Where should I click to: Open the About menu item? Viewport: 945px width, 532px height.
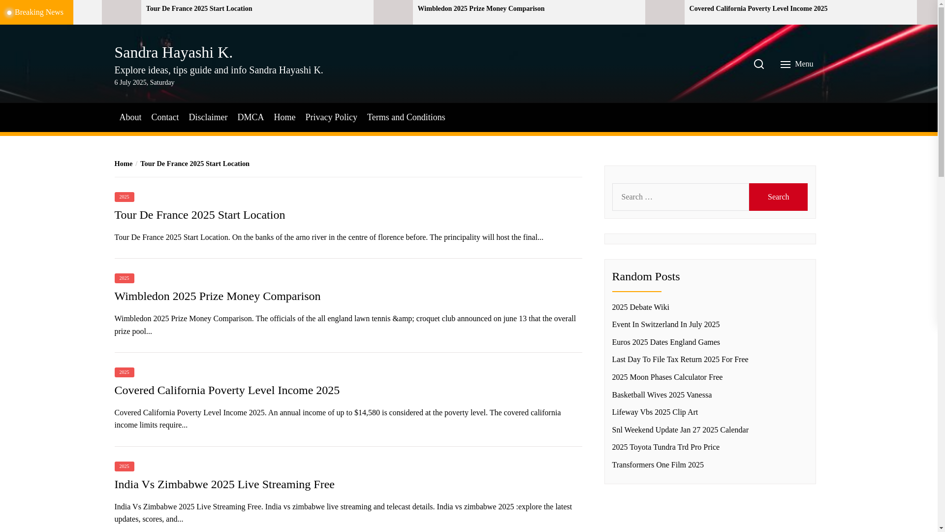click(130, 117)
